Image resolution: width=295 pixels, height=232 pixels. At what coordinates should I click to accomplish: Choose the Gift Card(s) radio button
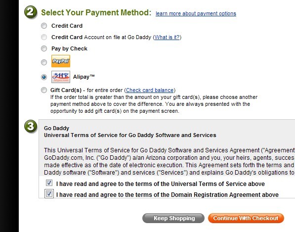[x=44, y=90]
